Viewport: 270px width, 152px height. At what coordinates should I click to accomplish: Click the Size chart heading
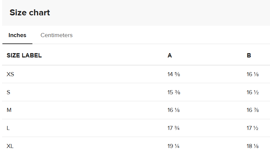pos(30,13)
